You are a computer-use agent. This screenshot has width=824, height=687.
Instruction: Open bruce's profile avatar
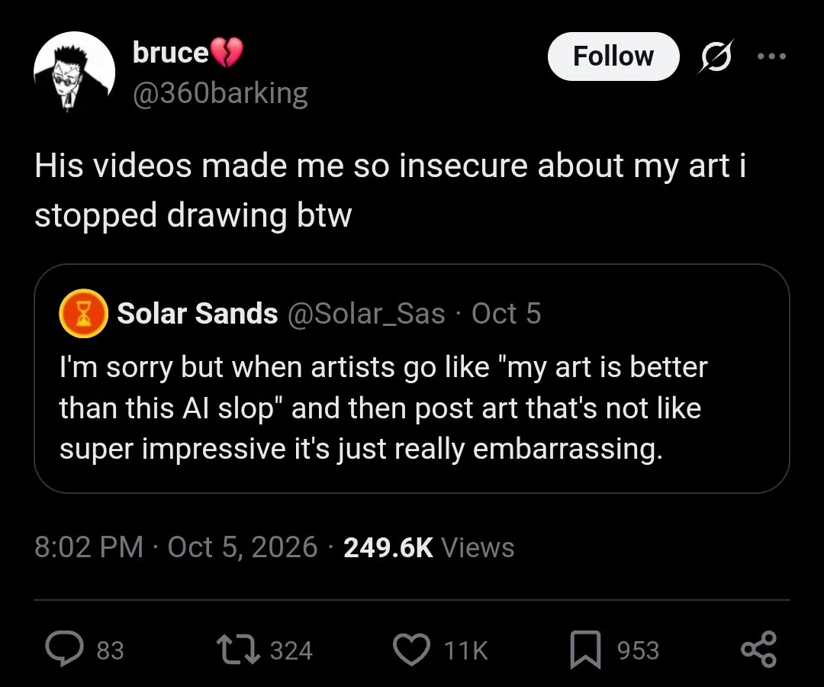[75, 72]
